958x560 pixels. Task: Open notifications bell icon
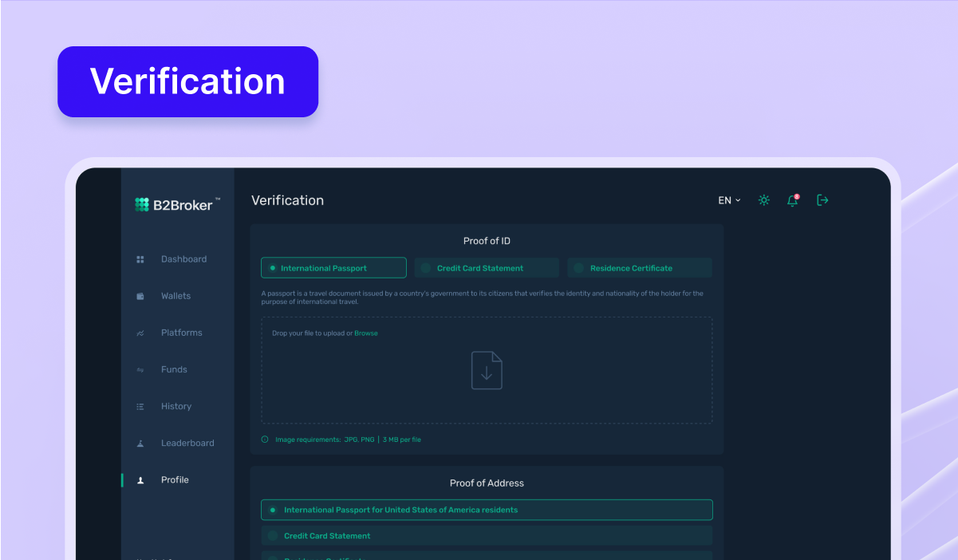coord(793,200)
